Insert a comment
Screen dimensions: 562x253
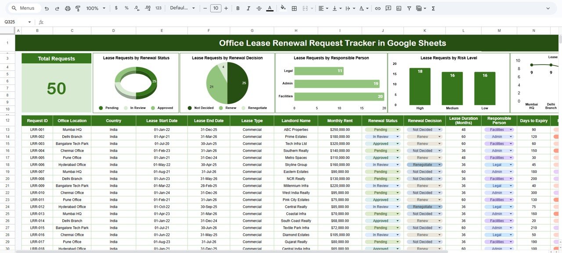388,8
